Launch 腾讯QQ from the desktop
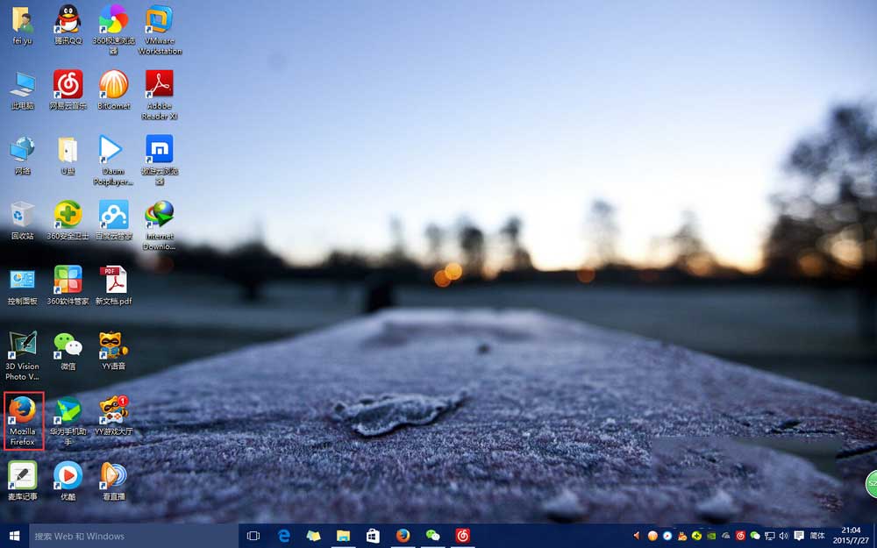The height and width of the screenshot is (548, 877). coord(68,25)
